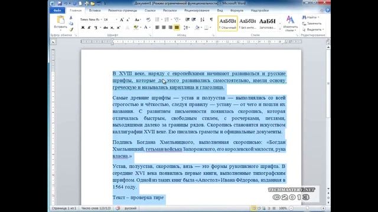Click the tab selector icon left of ruler
Screen dimensions: 378x212
pyautogui.click(x=53, y=42)
